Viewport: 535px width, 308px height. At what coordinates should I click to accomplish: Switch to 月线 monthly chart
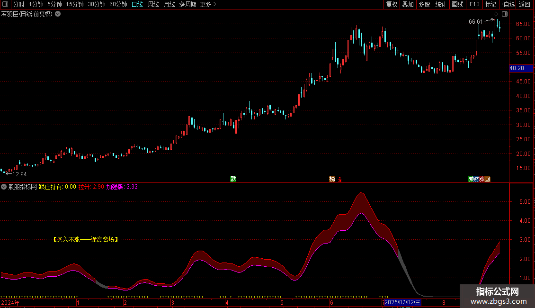tap(169, 4)
